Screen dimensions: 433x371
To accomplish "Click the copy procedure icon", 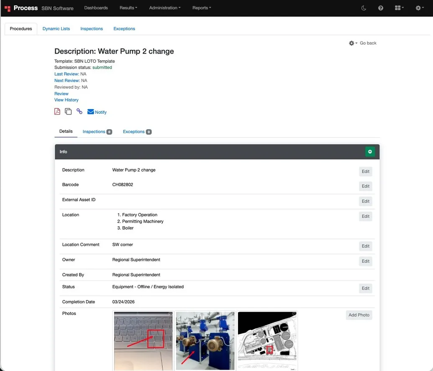I will [x=68, y=112].
